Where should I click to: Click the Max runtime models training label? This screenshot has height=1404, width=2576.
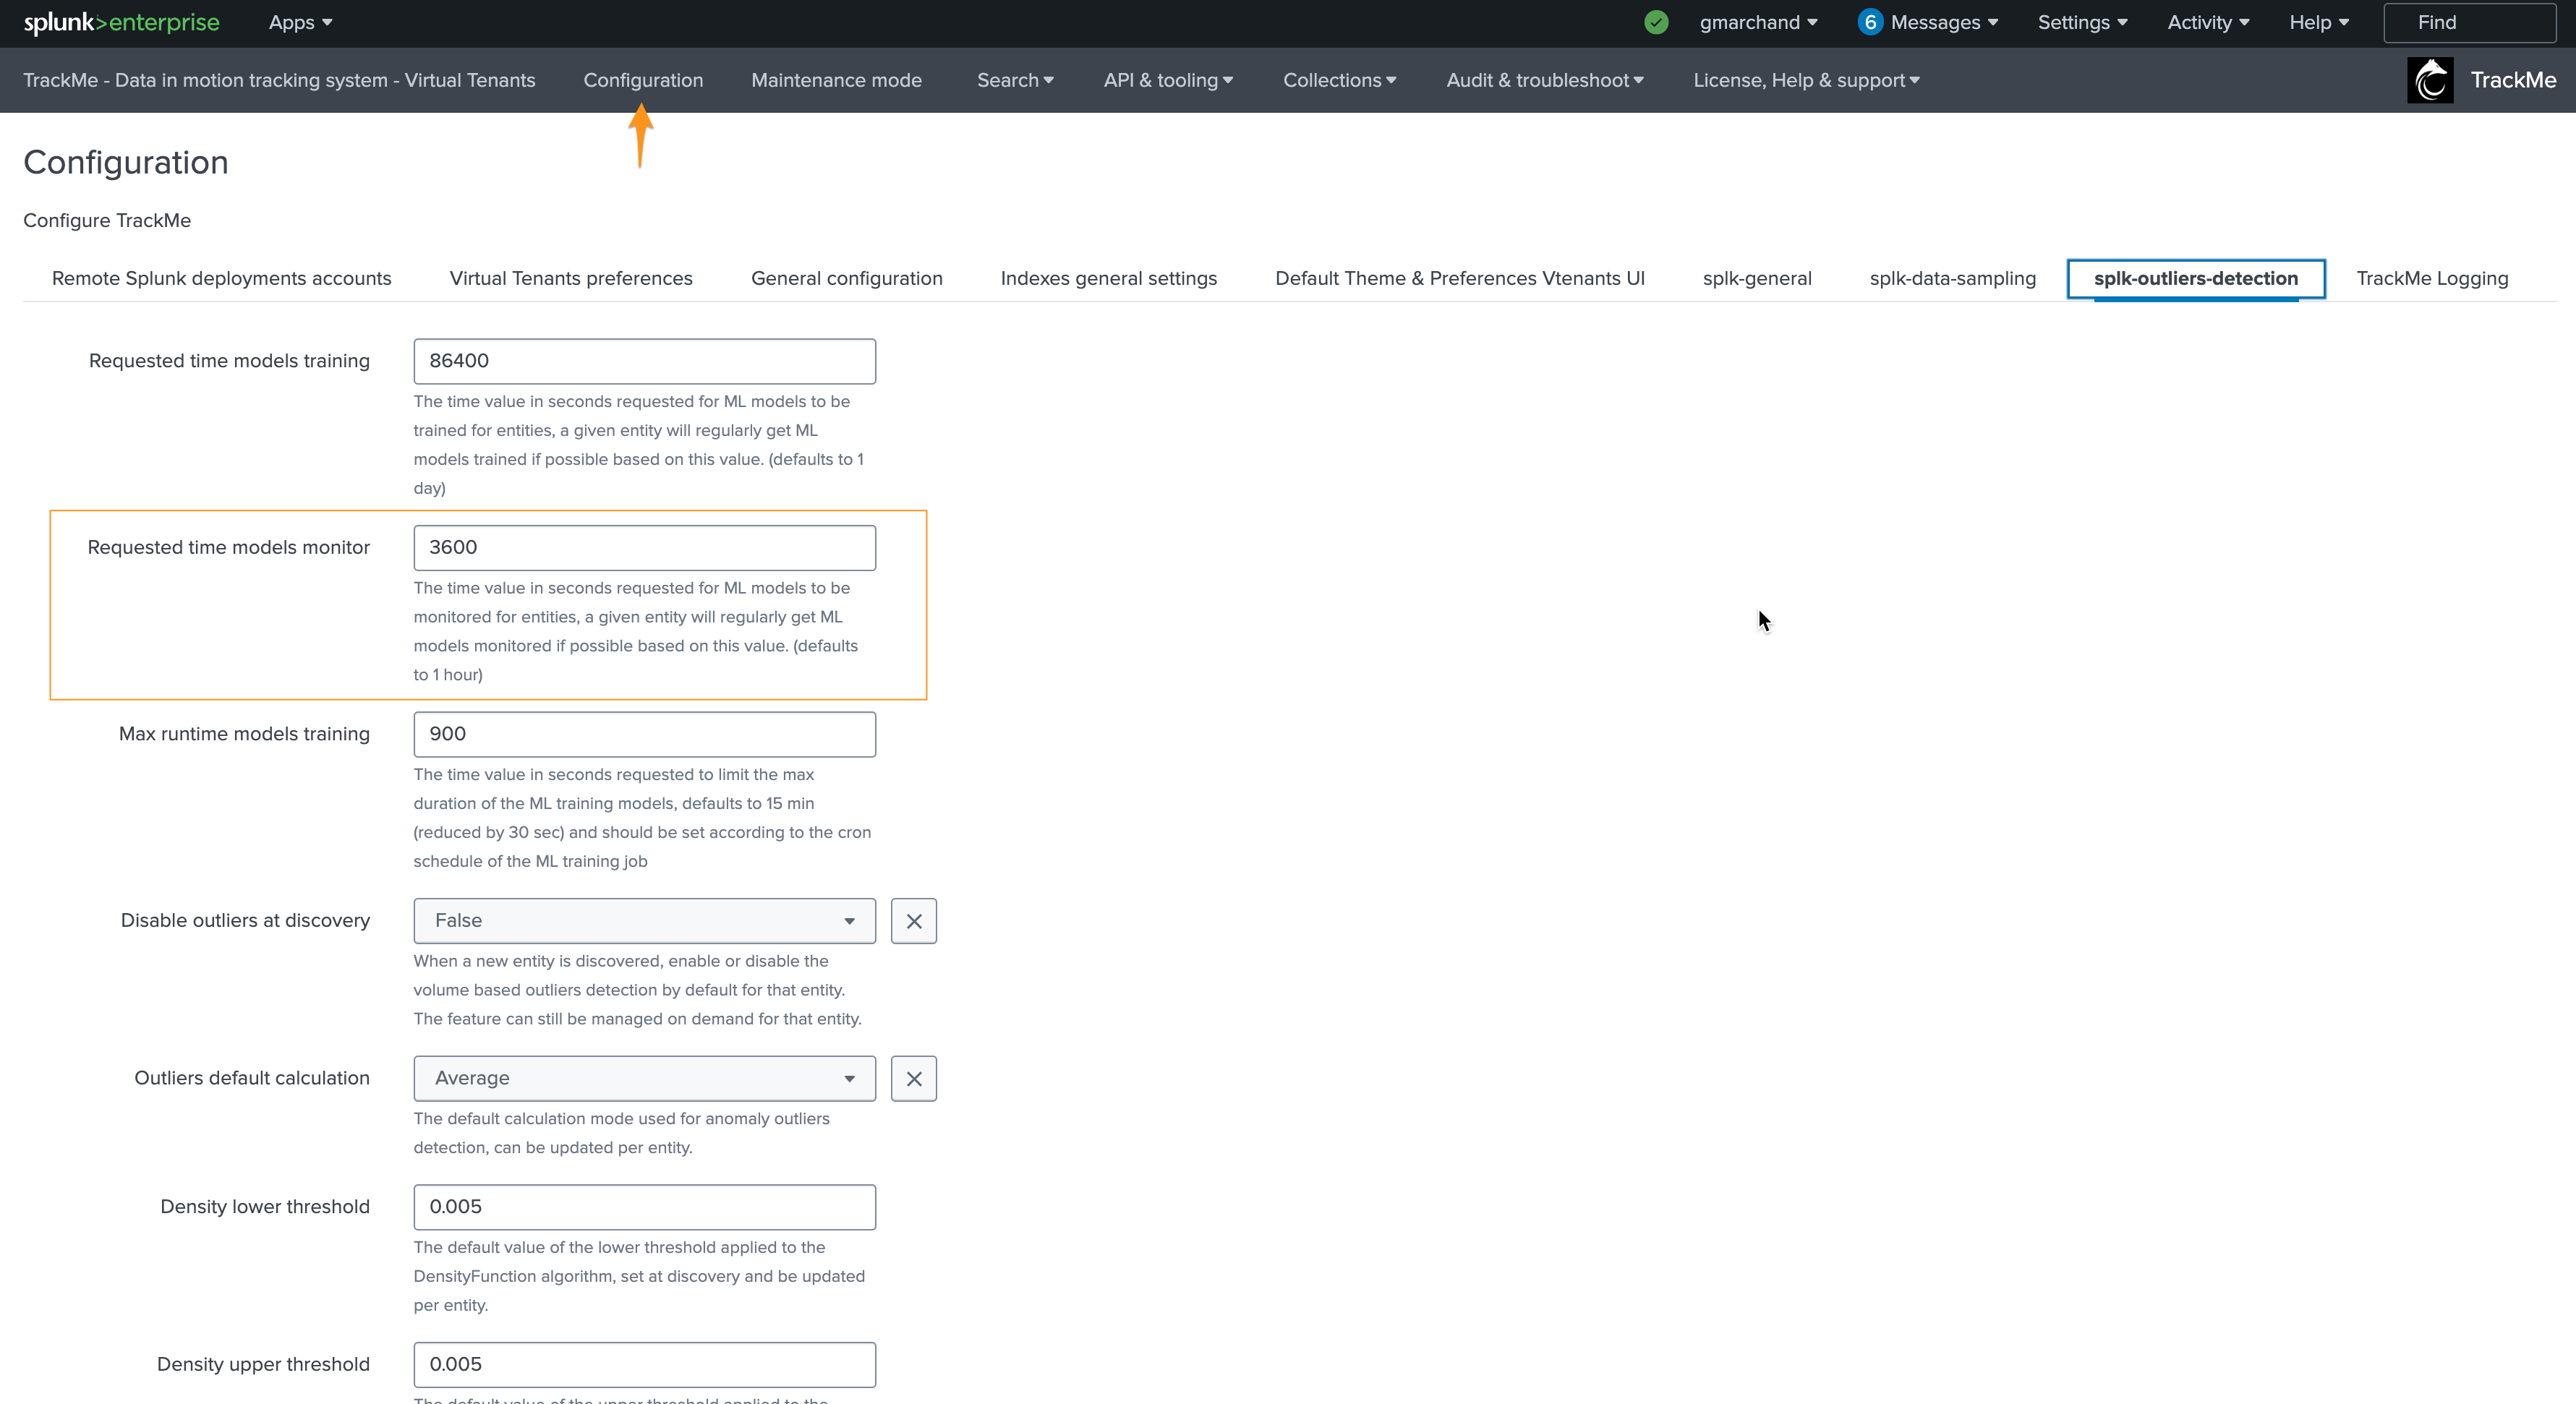[x=244, y=734]
